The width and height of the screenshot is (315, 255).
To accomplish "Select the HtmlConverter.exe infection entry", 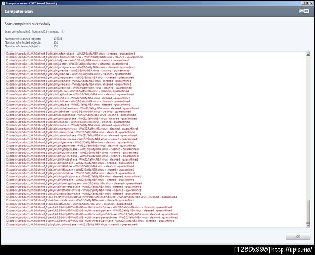I will click(75, 57).
